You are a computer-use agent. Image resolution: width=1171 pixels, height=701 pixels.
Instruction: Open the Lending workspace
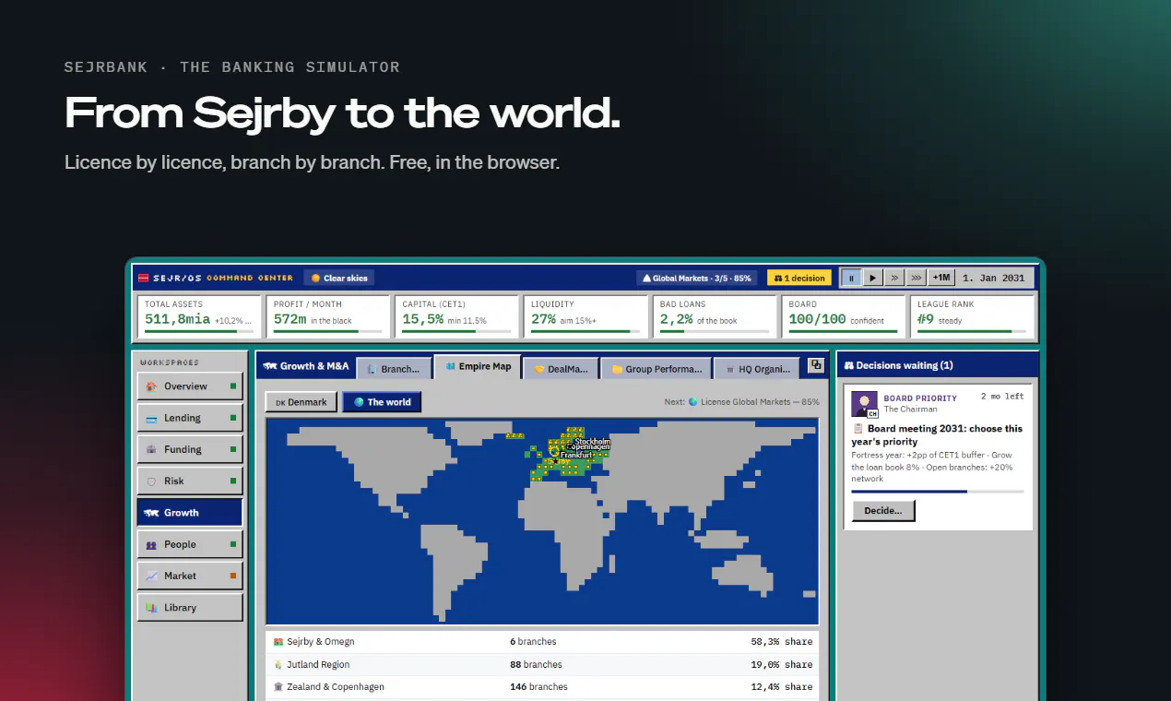pyautogui.click(x=190, y=418)
